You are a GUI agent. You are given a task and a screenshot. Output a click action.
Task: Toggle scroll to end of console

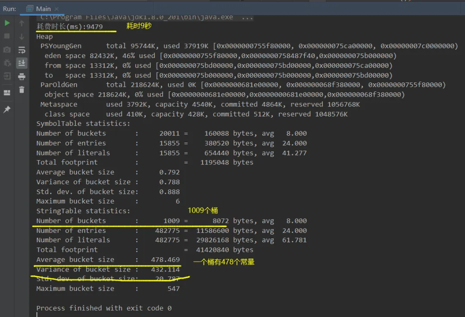point(22,63)
